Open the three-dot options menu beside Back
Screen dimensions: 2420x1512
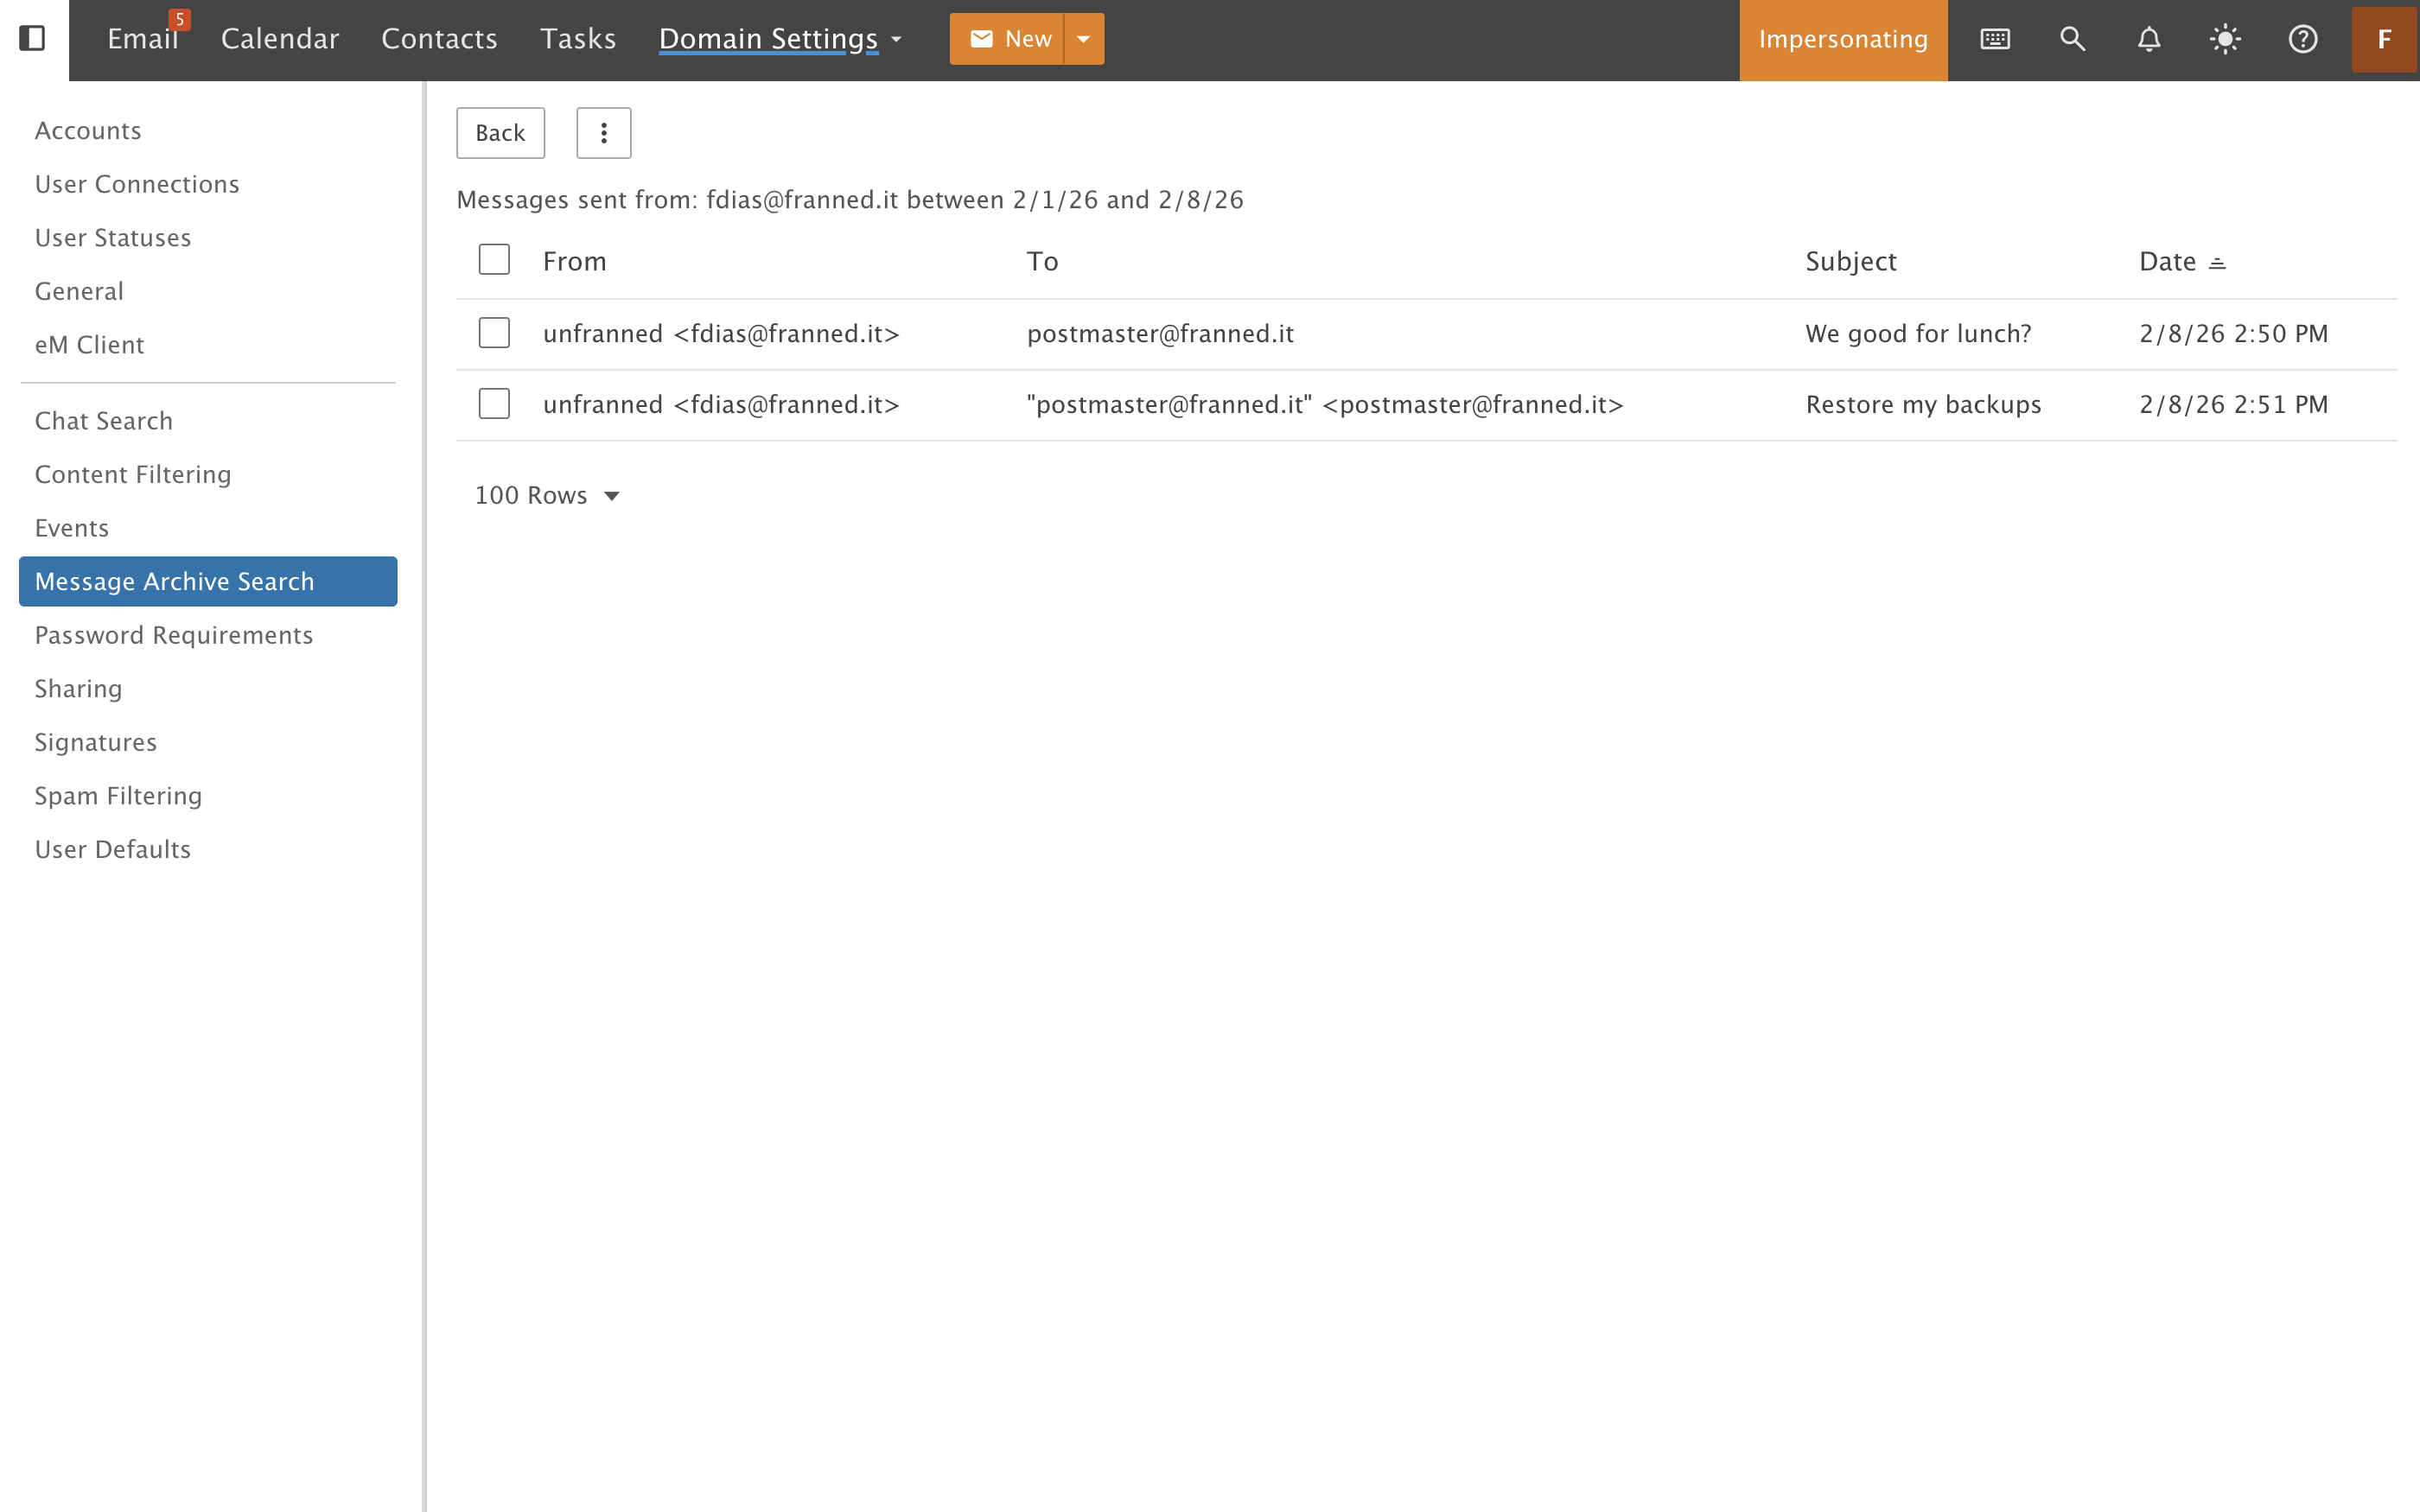[603, 132]
